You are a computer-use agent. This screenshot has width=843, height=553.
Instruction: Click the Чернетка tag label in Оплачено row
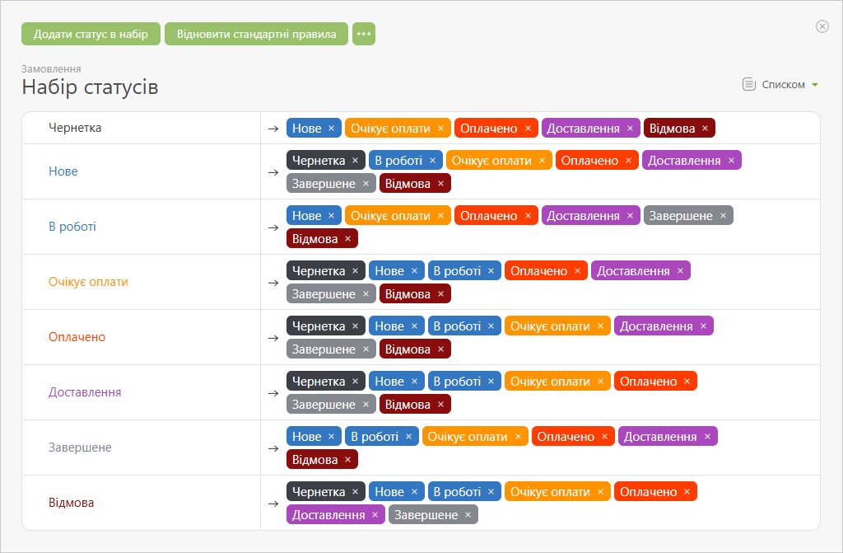click(x=319, y=326)
